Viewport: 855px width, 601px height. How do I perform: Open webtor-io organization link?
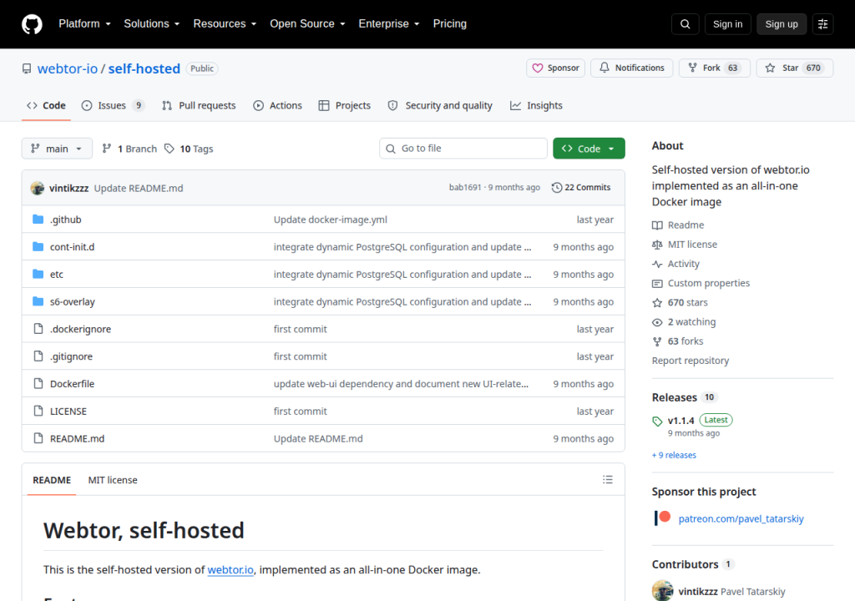coord(68,68)
